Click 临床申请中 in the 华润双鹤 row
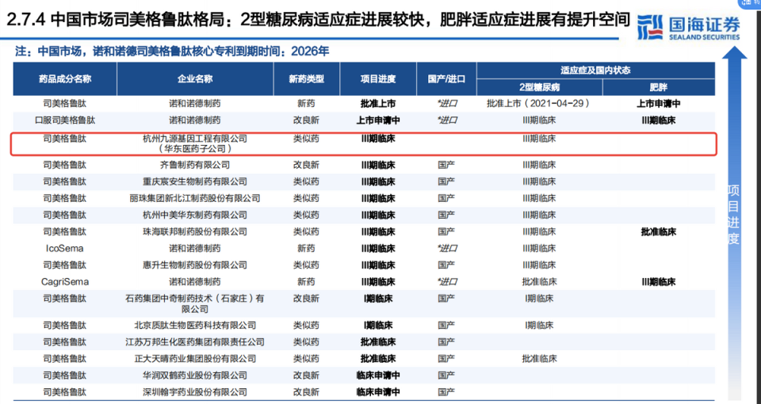Viewport: 761px width, 404px height. pyautogui.click(x=378, y=375)
